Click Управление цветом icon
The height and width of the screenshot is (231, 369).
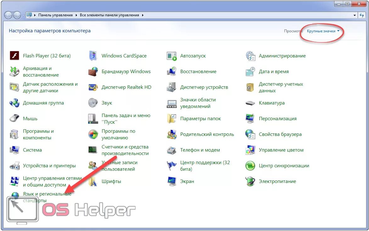(x=250, y=150)
